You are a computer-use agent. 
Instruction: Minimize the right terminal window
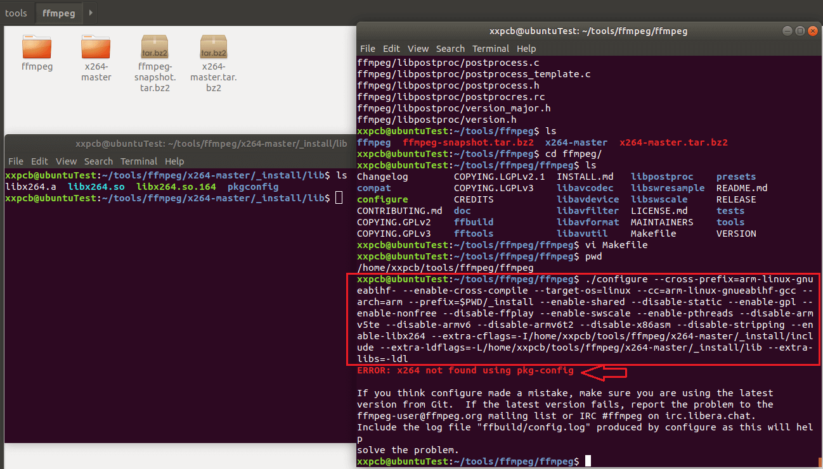coord(788,31)
